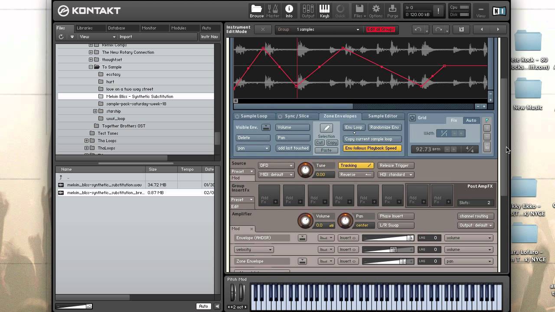Open the Zone Envelopes tab
Image resolution: width=555 pixels, height=312 pixels.
click(x=340, y=116)
